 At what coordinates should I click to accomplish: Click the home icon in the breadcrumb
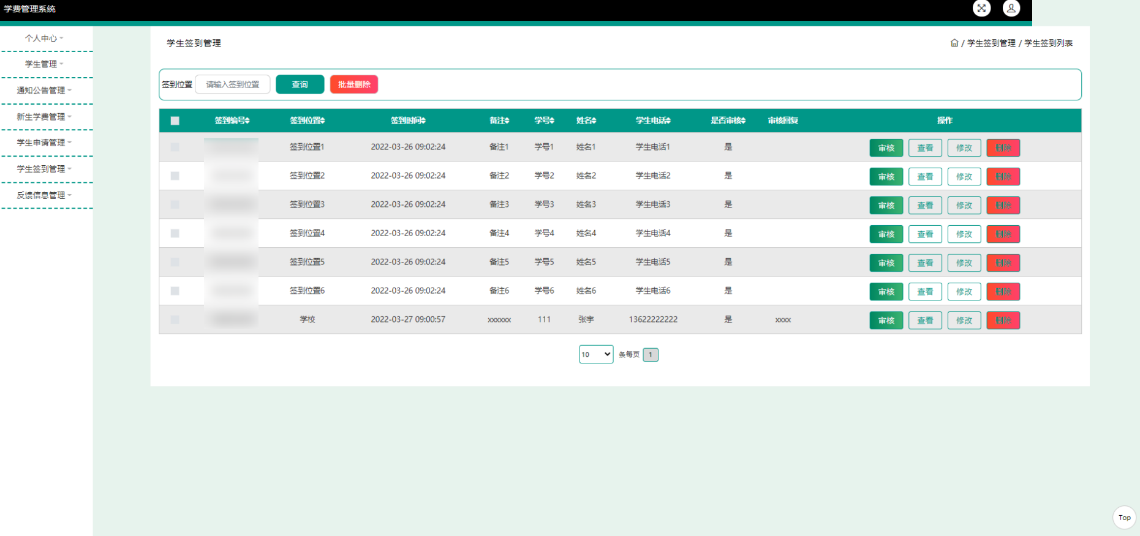(954, 43)
